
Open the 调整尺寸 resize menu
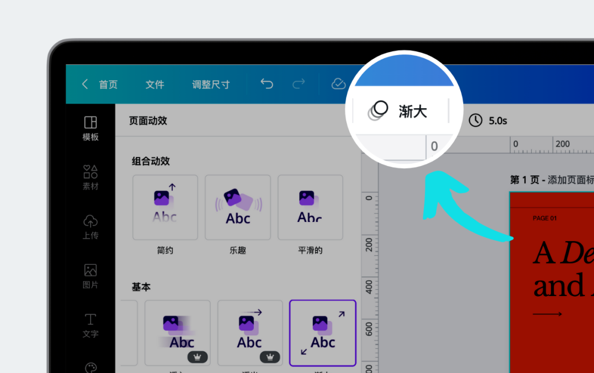(x=211, y=85)
